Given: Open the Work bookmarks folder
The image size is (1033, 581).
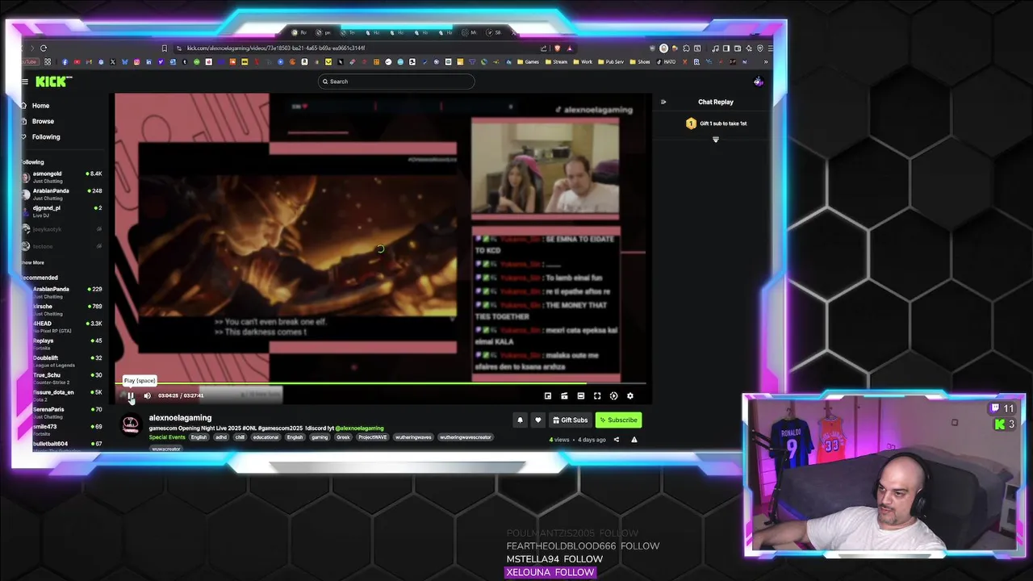Looking at the screenshot, I should pyautogui.click(x=583, y=62).
